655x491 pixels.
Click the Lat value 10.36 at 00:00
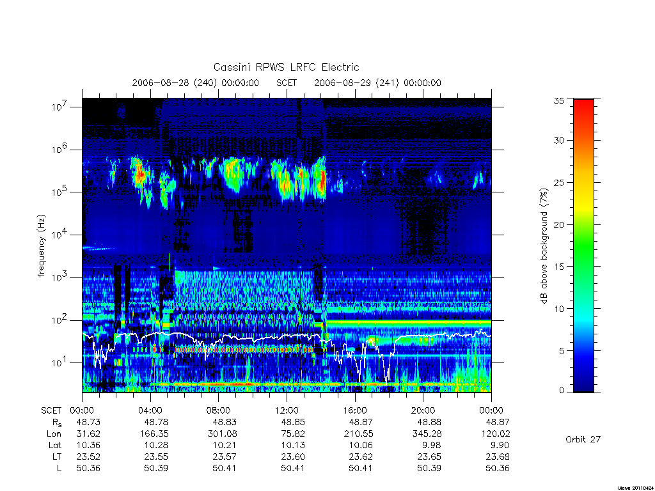(x=88, y=446)
